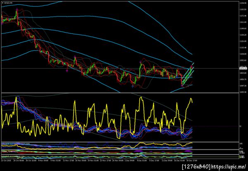
Task: Click the 19 Nov 01:00 time label
Action: (x=92, y=160)
